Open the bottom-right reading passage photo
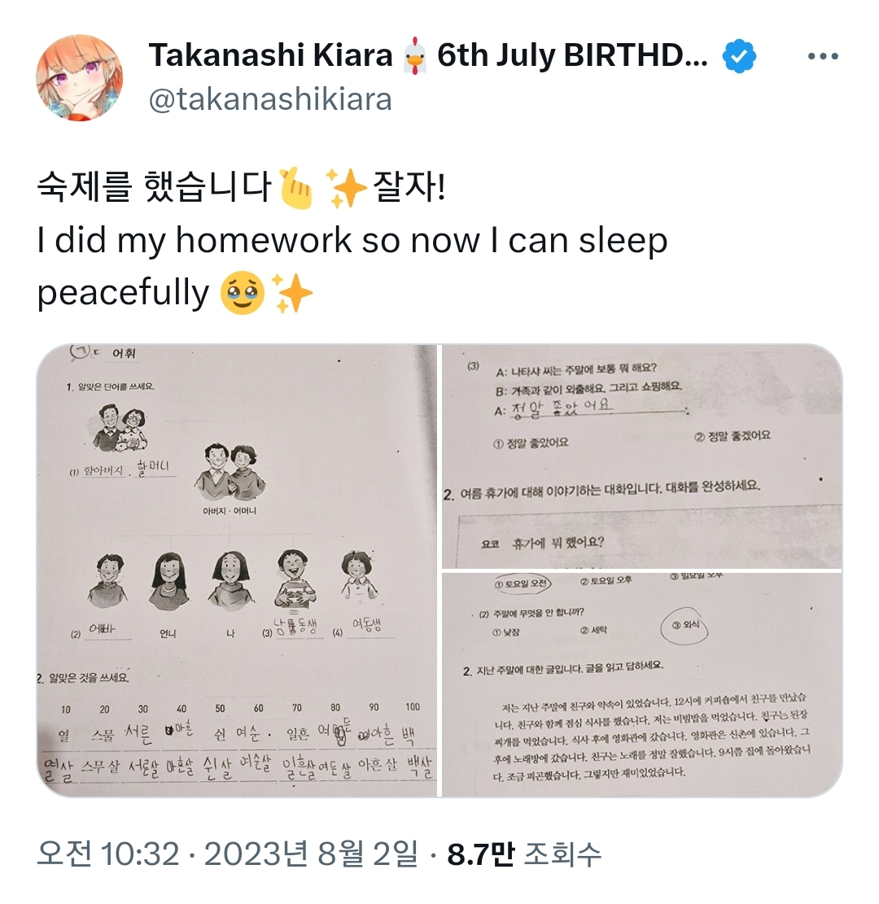 [641, 685]
